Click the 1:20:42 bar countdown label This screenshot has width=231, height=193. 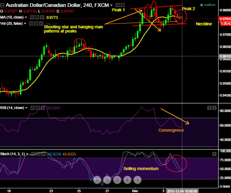coord(226,24)
